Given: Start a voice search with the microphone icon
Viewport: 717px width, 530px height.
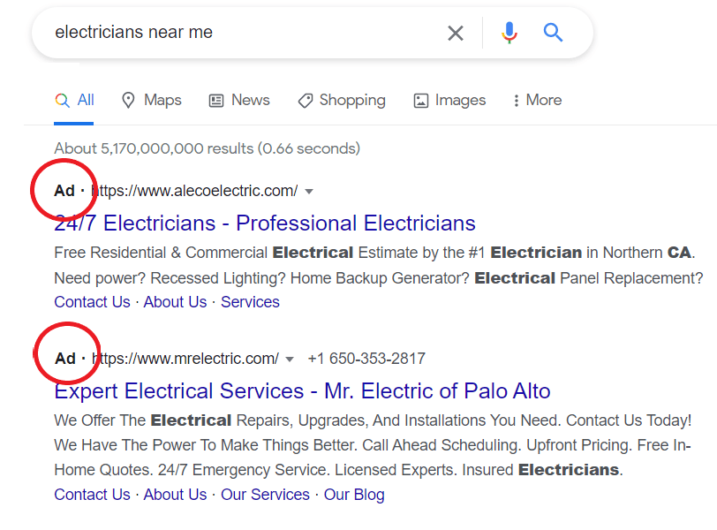Looking at the screenshot, I should click(x=509, y=33).
